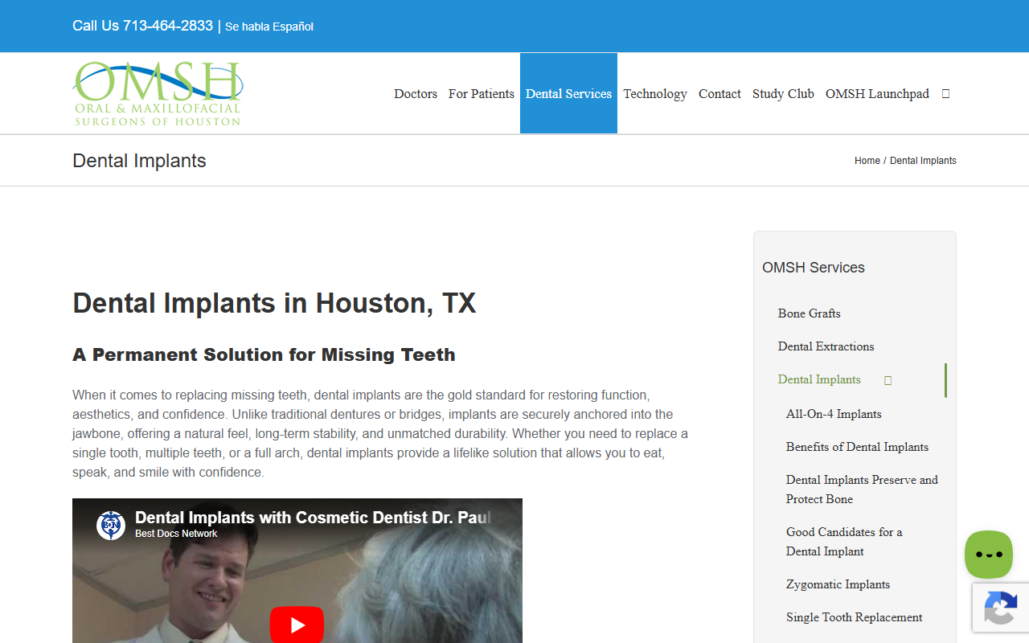Open Zygomatic Implants link

[838, 584]
